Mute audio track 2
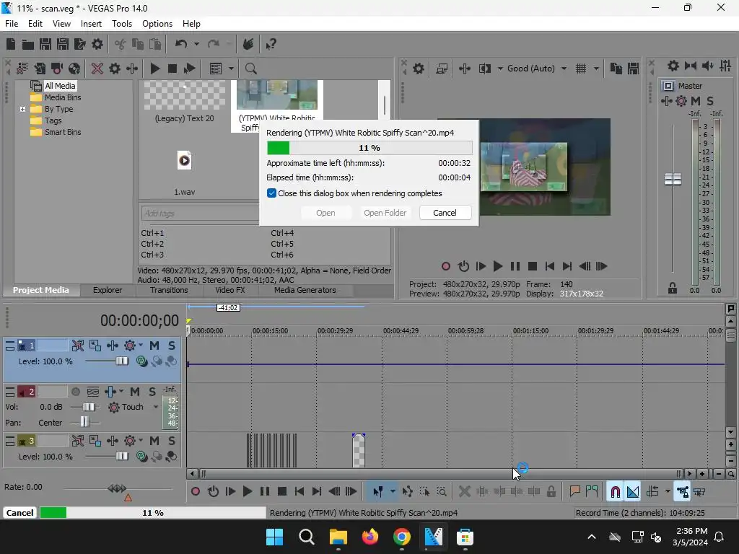The image size is (739, 554). 135,392
